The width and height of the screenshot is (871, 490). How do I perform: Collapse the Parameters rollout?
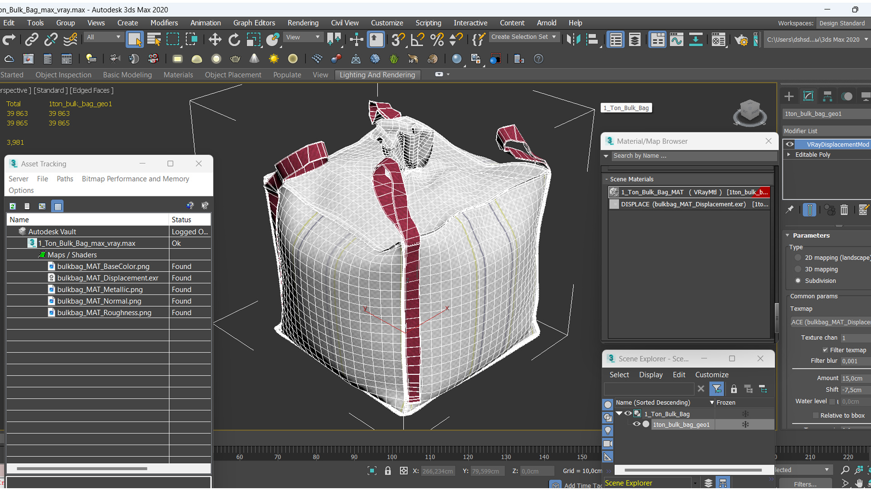[788, 235]
